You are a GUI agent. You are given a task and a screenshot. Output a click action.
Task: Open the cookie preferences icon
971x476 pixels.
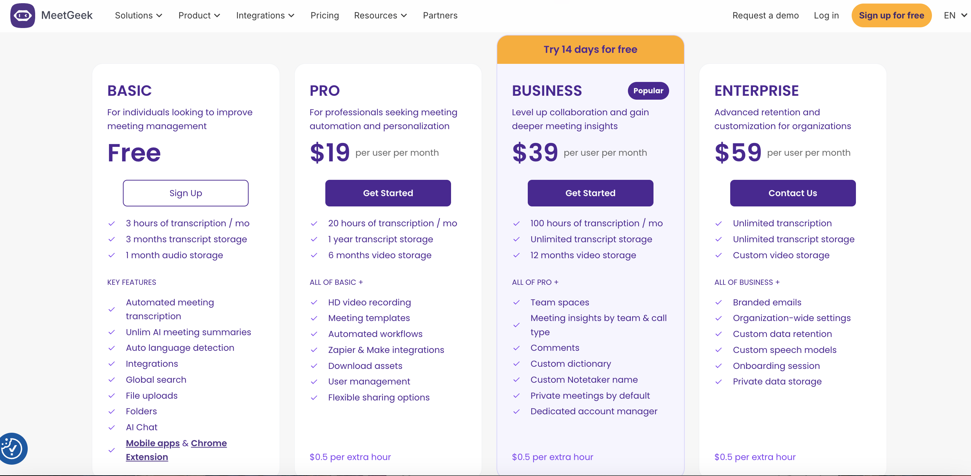click(x=12, y=448)
